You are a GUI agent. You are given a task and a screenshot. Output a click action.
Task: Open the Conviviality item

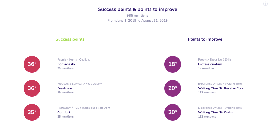[66, 64]
